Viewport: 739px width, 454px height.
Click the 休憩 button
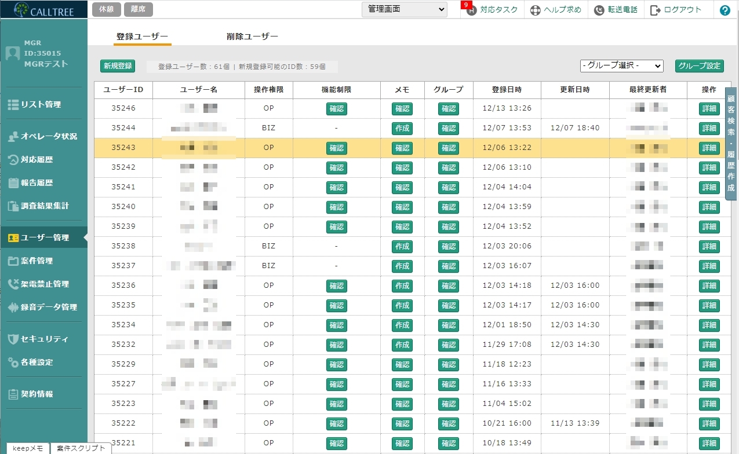tap(107, 9)
